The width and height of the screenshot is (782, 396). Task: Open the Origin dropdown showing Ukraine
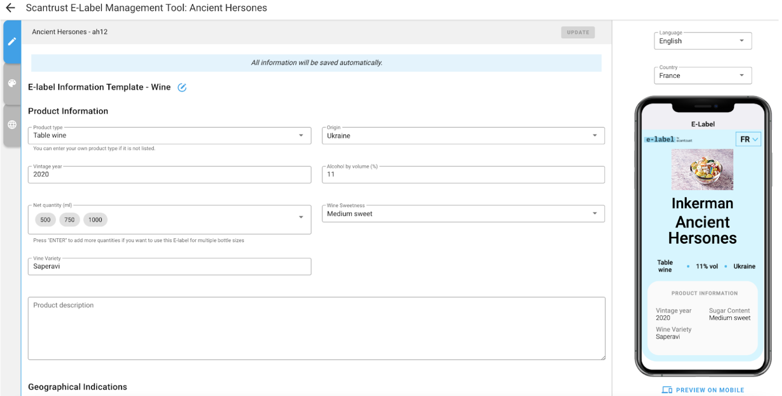(463, 136)
